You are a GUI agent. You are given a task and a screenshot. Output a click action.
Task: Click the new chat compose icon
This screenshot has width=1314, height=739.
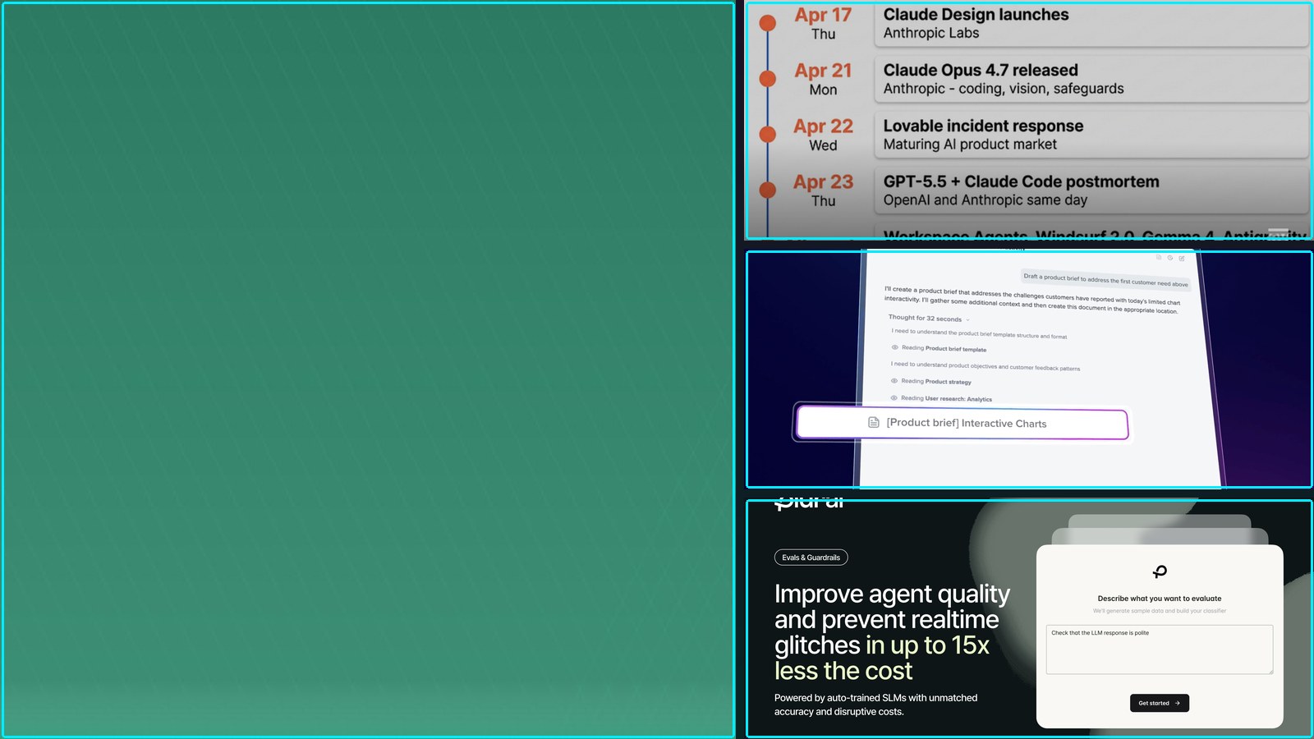[x=1182, y=259]
